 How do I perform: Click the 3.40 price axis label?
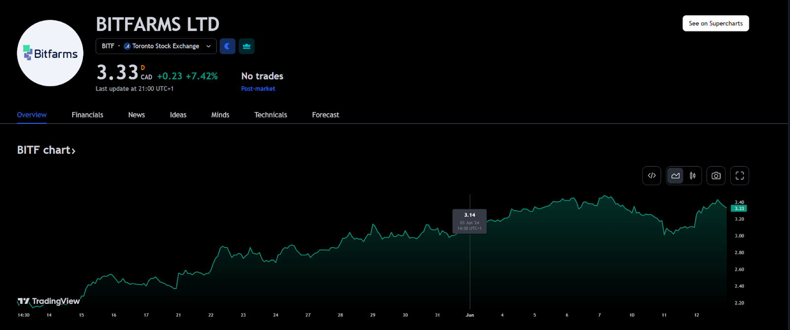pyautogui.click(x=739, y=202)
